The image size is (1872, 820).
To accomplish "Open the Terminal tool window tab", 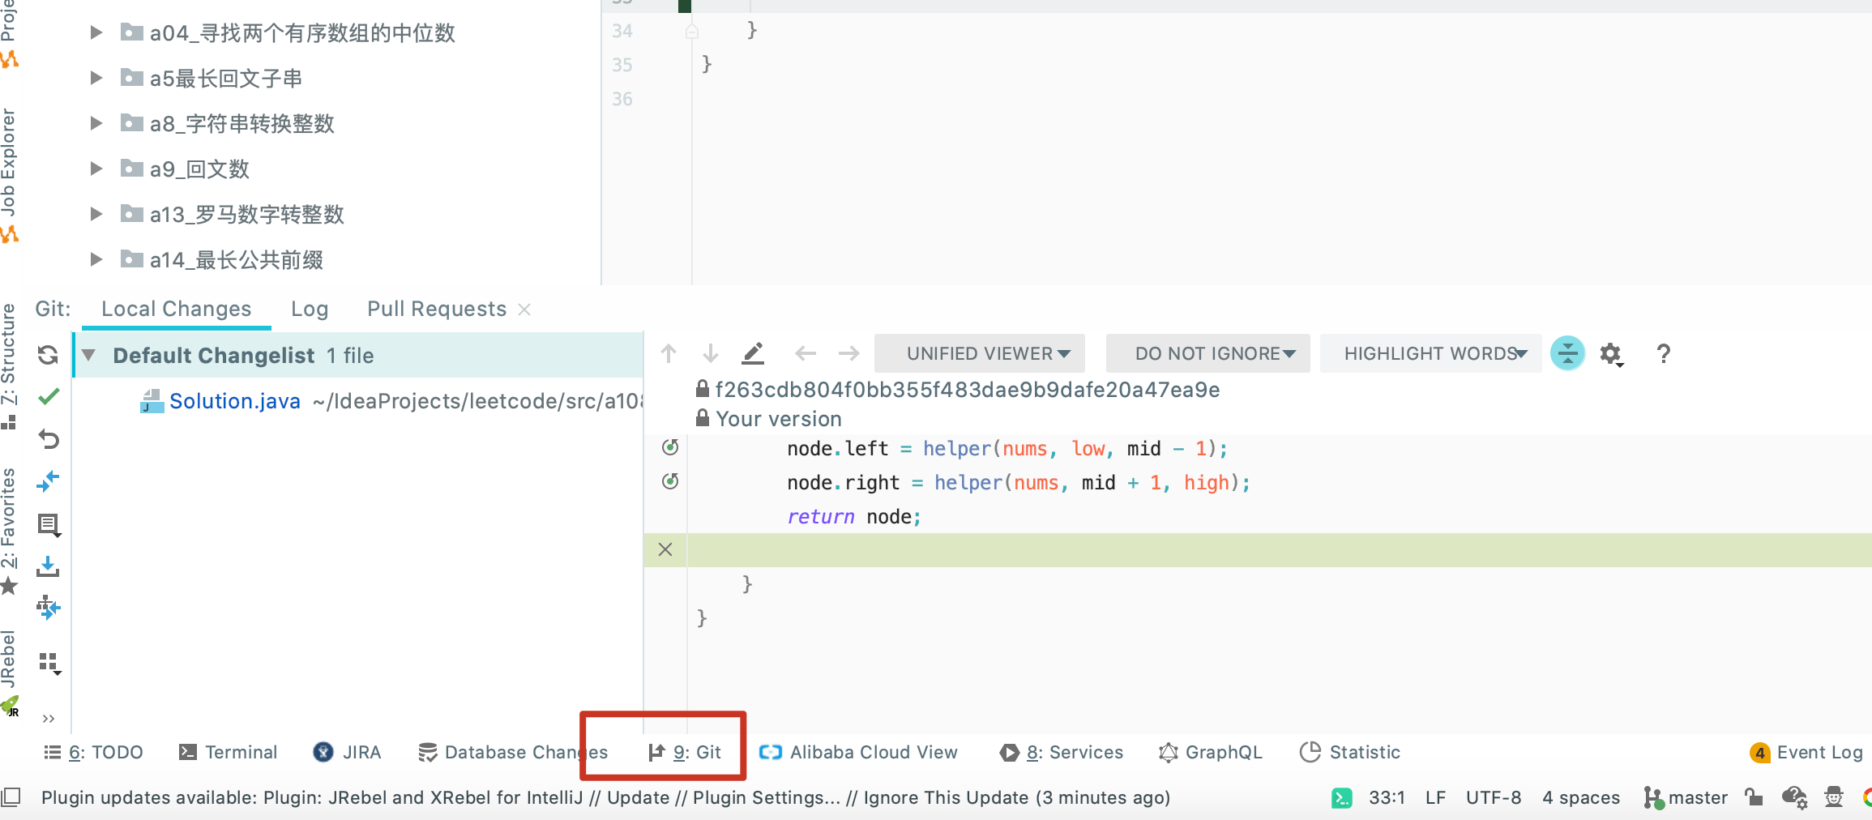I will coord(229,752).
